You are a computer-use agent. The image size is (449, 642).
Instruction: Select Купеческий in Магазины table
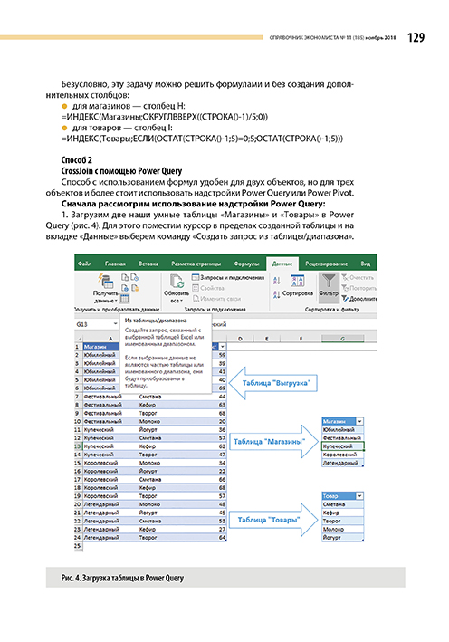click(342, 446)
